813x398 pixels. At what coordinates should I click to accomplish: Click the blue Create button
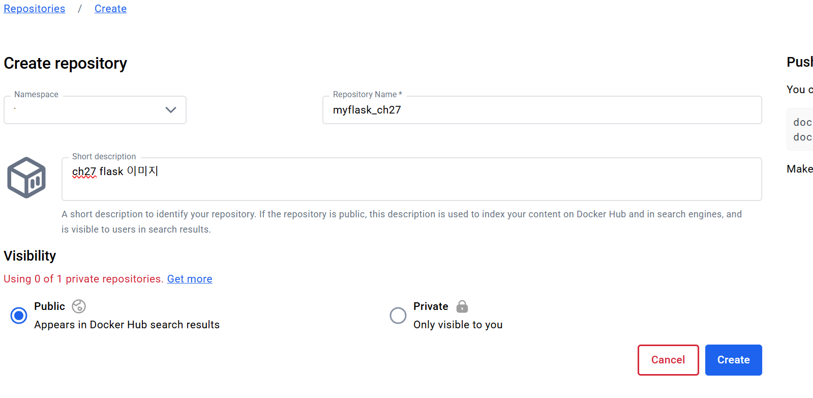point(733,360)
